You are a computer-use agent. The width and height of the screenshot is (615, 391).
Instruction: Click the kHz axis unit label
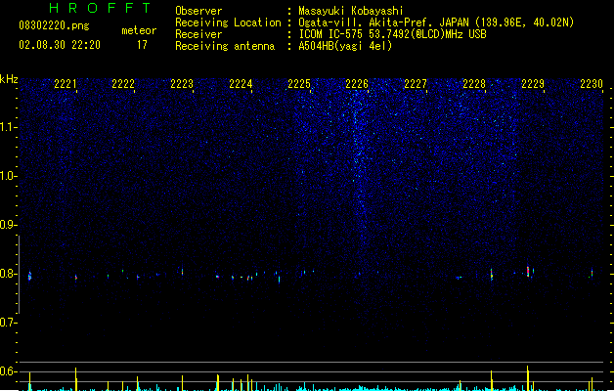pyautogui.click(x=9, y=79)
